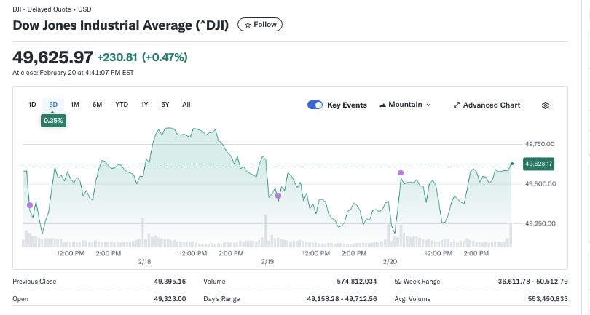Click the 52 Week Range value
Viewport: 590px width, 315px height.
pyautogui.click(x=532, y=281)
